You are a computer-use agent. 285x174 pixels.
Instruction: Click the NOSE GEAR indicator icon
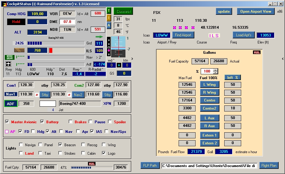(10, 57)
